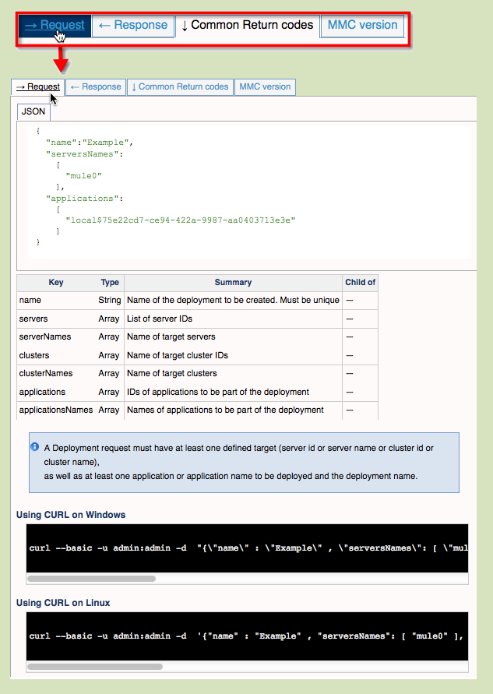This screenshot has width=493, height=694.
Task: Click the MMC version link in the lower tab bar
Action: coord(265,86)
